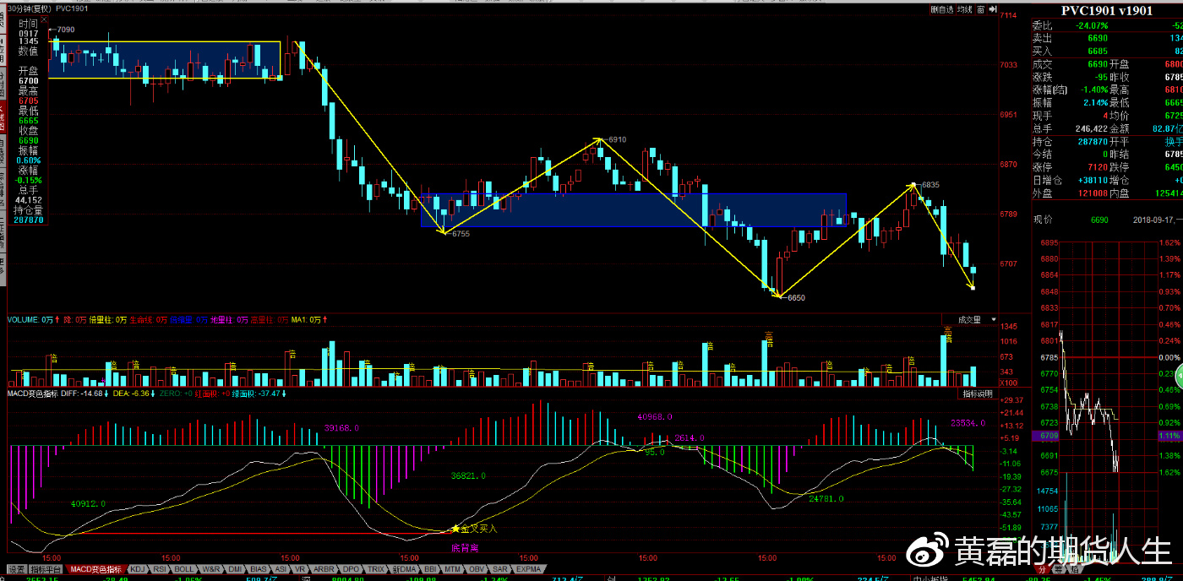The image size is (1183, 581).
Task: Switch to the DMI indicator tab
Action: pyautogui.click(x=236, y=569)
